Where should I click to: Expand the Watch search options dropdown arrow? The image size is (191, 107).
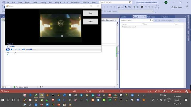point(153,21)
